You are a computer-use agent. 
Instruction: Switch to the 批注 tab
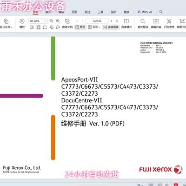(87, 12)
